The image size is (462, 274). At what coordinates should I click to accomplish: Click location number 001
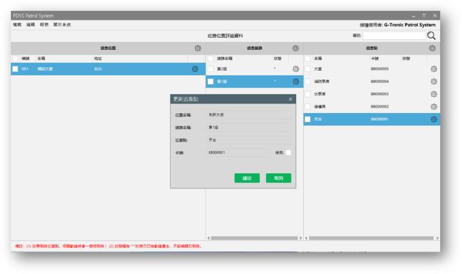[25, 69]
